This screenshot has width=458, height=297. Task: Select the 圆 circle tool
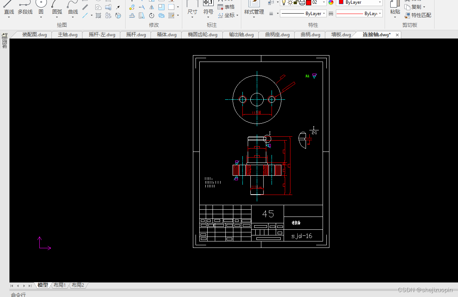pyautogui.click(x=41, y=8)
